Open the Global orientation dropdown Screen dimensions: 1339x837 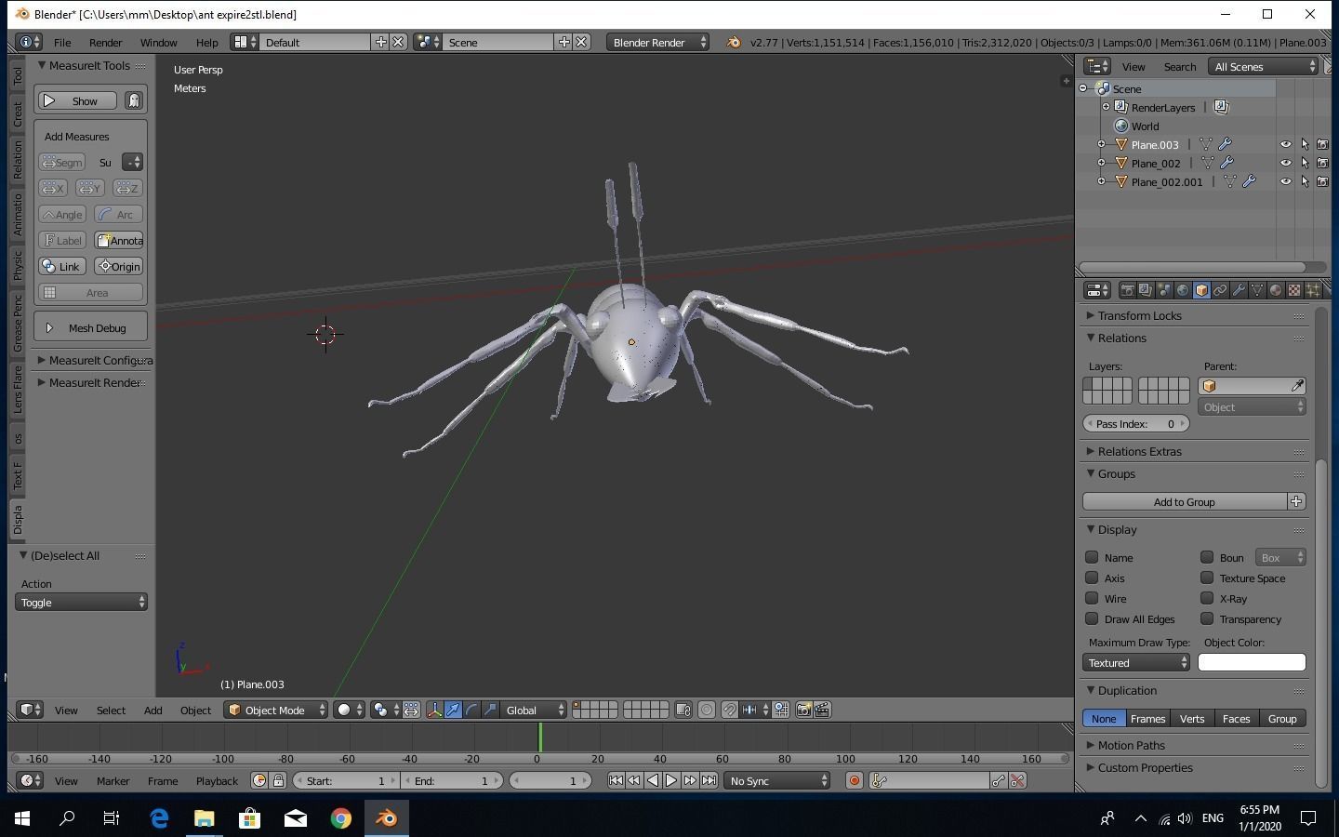click(x=534, y=711)
